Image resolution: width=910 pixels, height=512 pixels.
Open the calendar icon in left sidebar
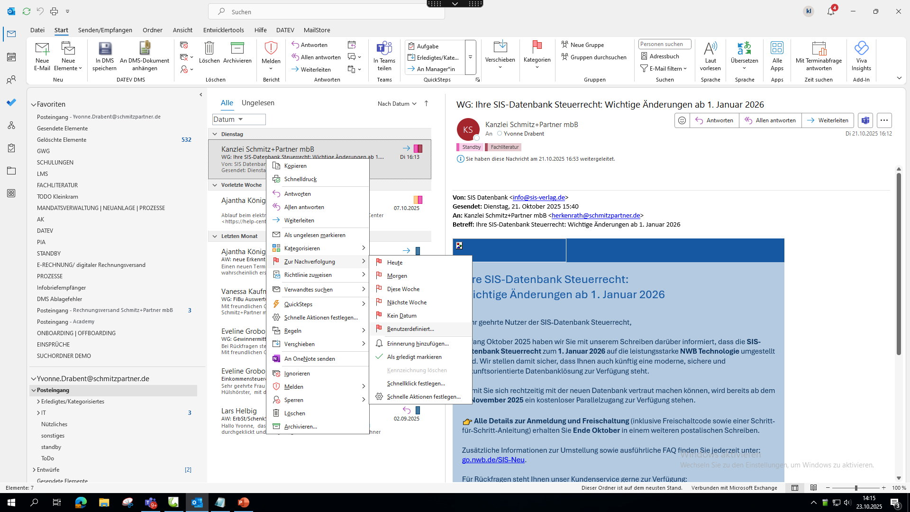coord(11,57)
